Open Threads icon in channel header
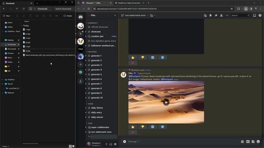The image size is (264, 148). [x=205, y=16]
